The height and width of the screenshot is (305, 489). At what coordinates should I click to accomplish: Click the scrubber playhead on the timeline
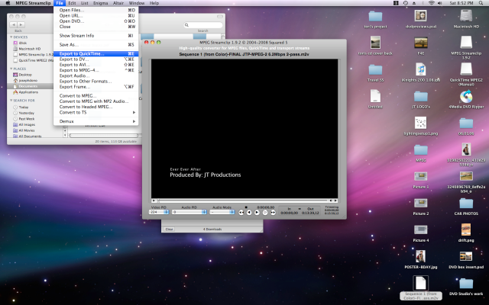(x=158, y=201)
